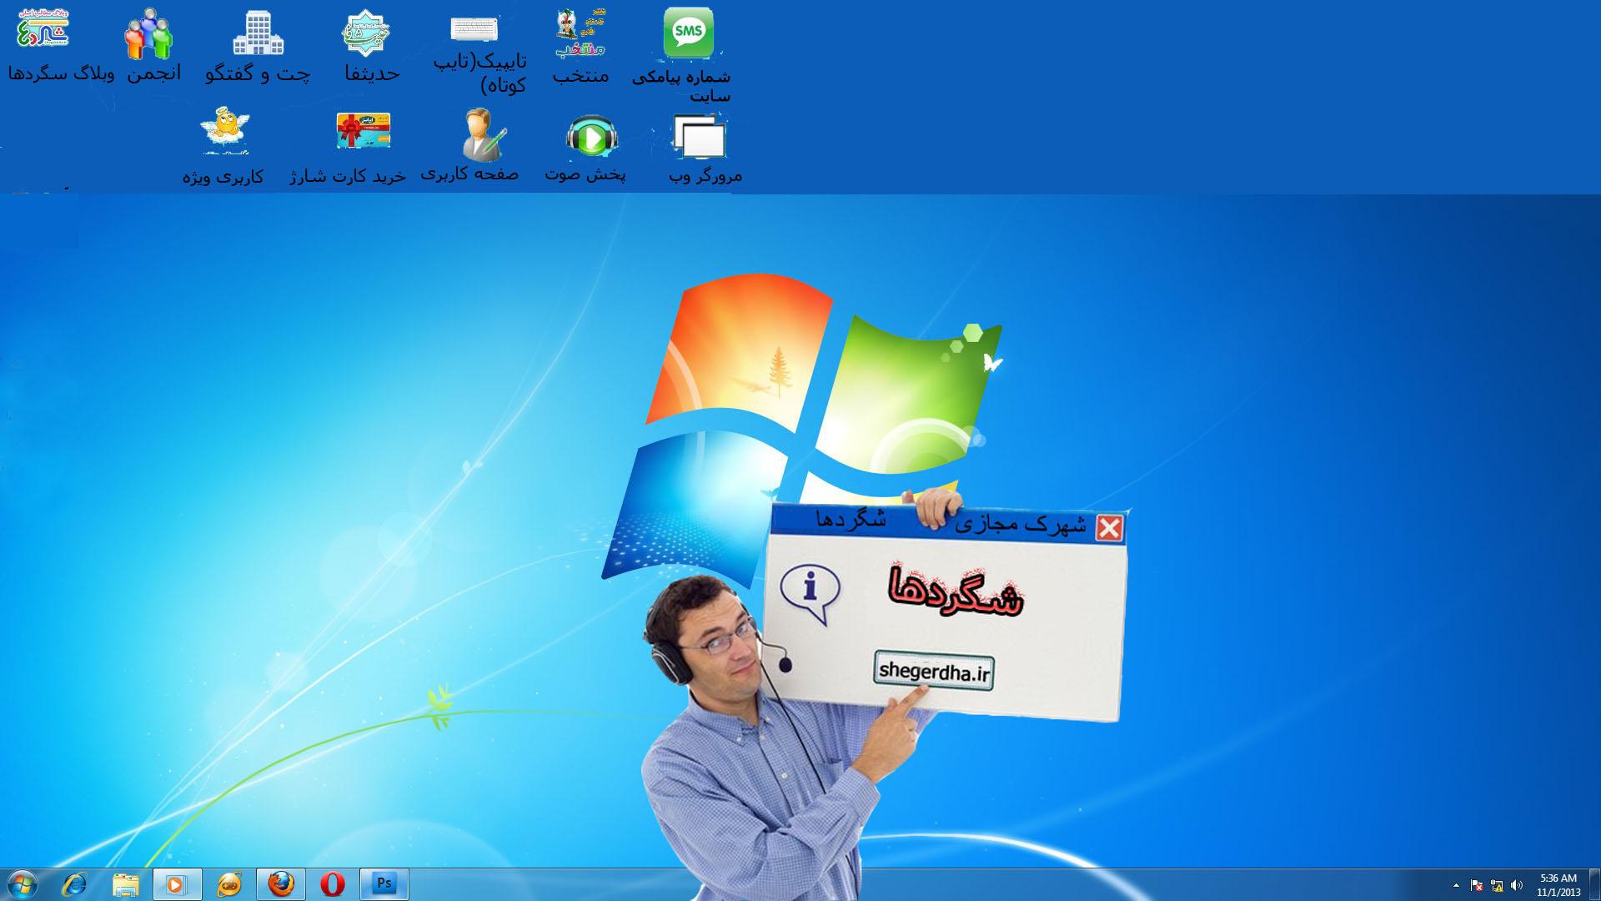This screenshot has width=1601, height=901.
Task: Open the Windows Start menu orb
Action: click(22, 884)
